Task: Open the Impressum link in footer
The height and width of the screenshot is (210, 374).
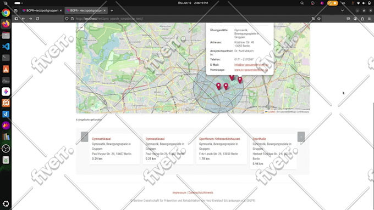Action: click(179, 192)
